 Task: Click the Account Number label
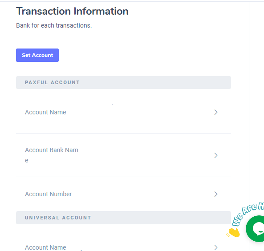pos(49,194)
